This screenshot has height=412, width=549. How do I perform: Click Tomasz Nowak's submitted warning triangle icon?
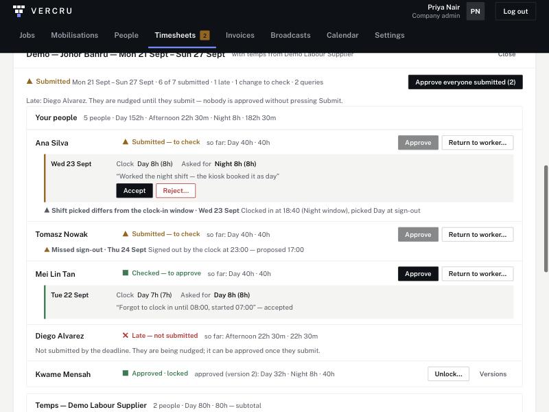(x=126, y=233)
